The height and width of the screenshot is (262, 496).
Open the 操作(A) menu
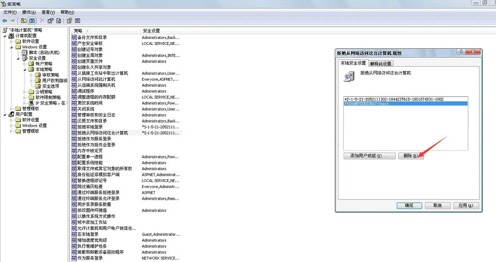(x=29, y=12)
